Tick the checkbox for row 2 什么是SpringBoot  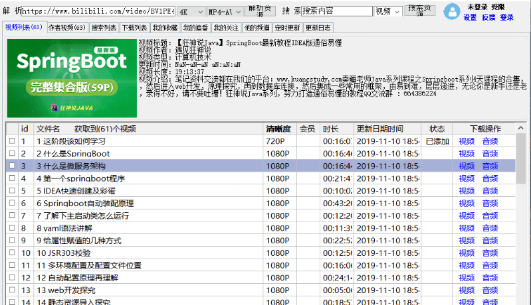click(12, 153)
